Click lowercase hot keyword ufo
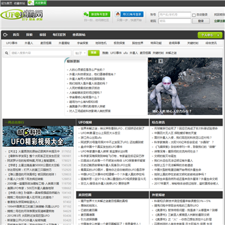This screenshot has height=225, width=225. 126,53
